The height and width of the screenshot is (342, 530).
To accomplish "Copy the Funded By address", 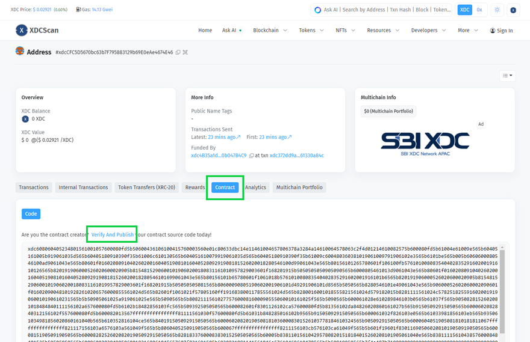I will click(251, 156).
